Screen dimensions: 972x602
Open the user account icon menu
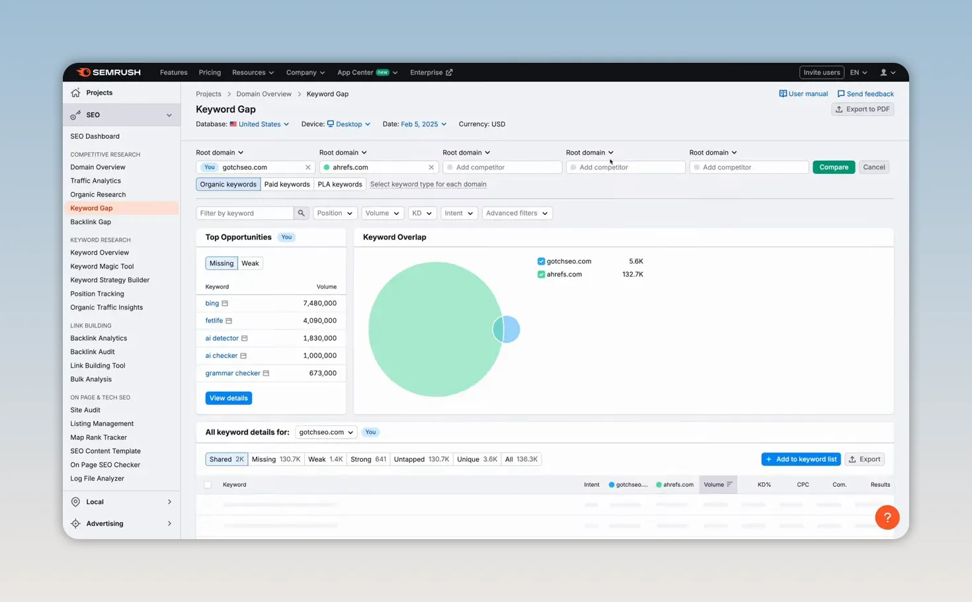tap(887, 73)
